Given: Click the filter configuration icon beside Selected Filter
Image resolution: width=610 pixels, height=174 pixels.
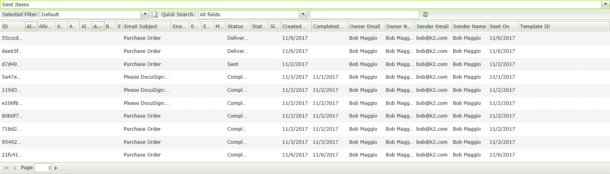Looking at the screenshot, I should (154, 15).
